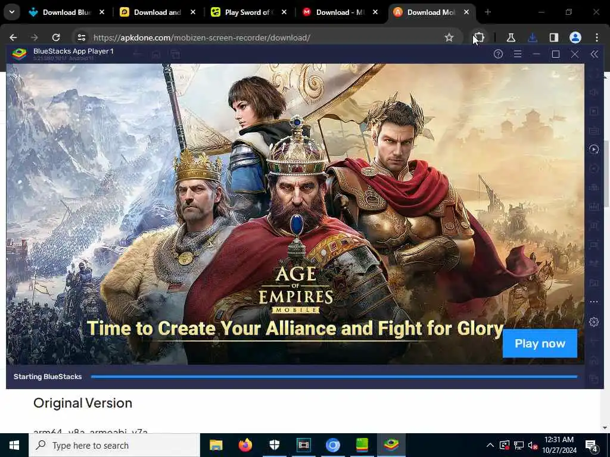Click the Age of Empires Mobile banner
Image resolution: width=610 pixels, height=457 pixels.
pos(295,214)
